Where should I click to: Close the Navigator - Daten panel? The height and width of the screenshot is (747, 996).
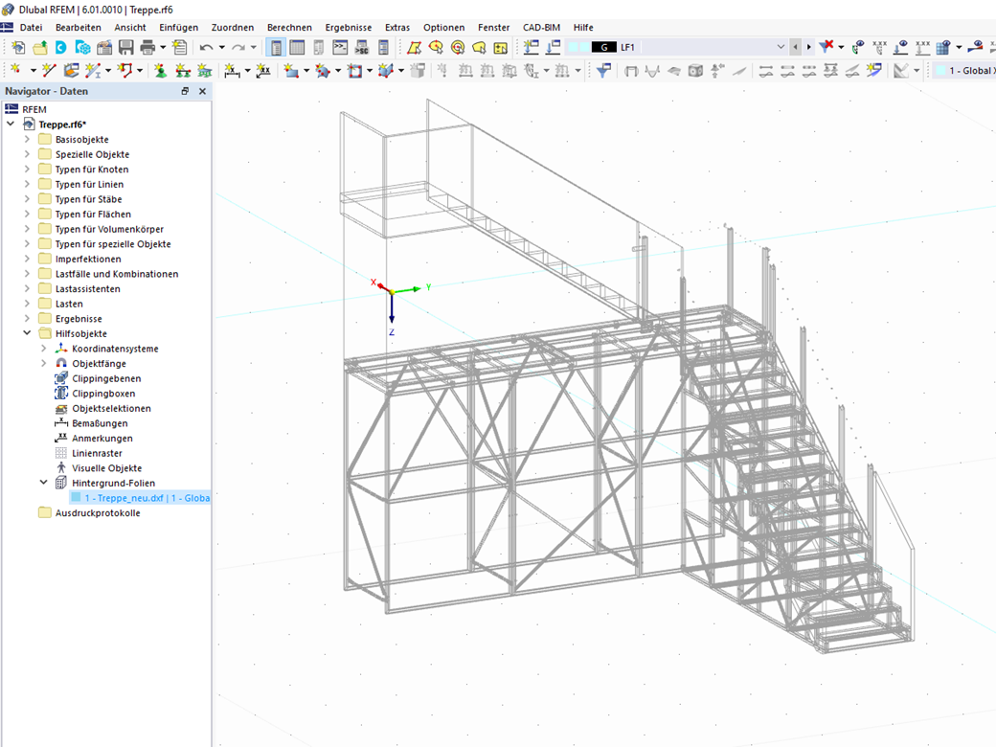tap(203, 91)
